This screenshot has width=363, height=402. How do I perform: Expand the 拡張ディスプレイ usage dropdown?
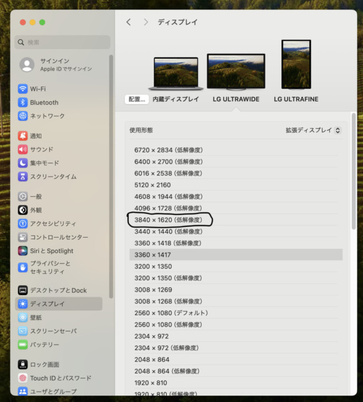click(313, 130)
